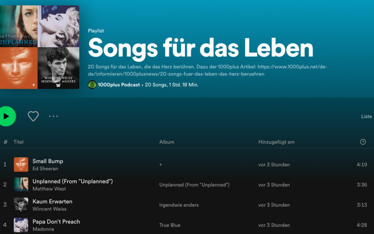This screenshot has height=234, width=374.
Task: Open the True Blue album link
Action: (x=170, y=225)
